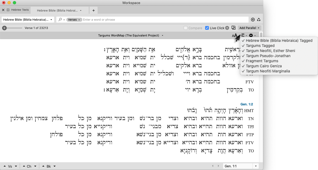Expand the Gen. 1:1 reference dropdown
The image size is (318, 170).
[x=256, y=166]
